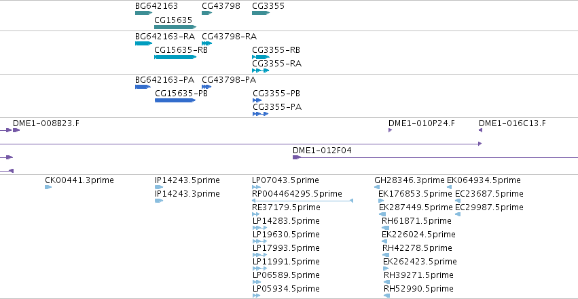Select the EC23687.5prime EST arrow
578x299 pixels.
click(x=458, y=201)
